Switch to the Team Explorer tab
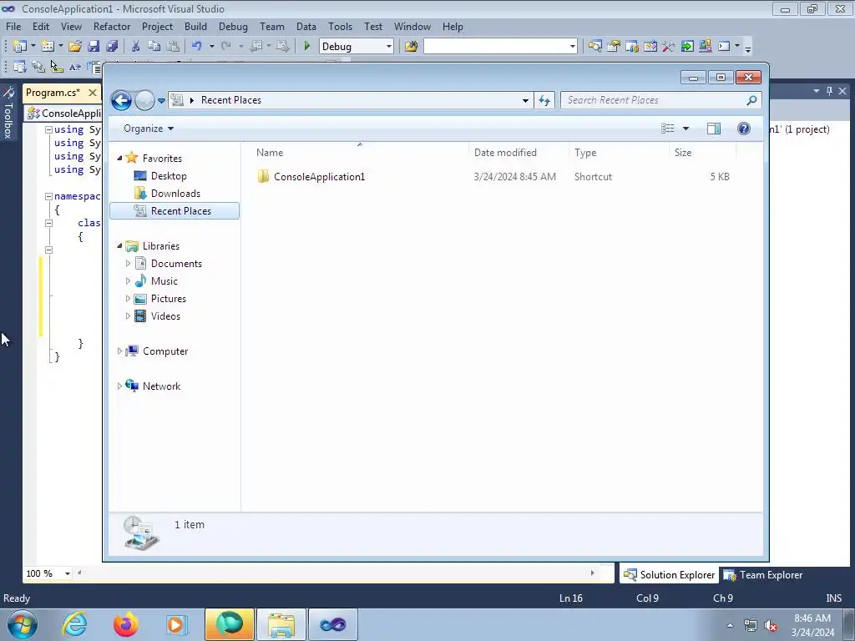Viewport: 855px width, 641px height. tap(763, 574)
